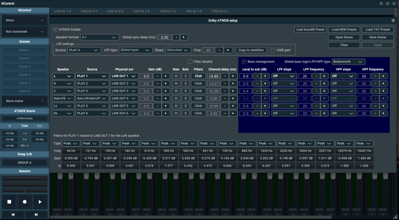Increase channel delay for C speaker

click(x=233, y=91)
